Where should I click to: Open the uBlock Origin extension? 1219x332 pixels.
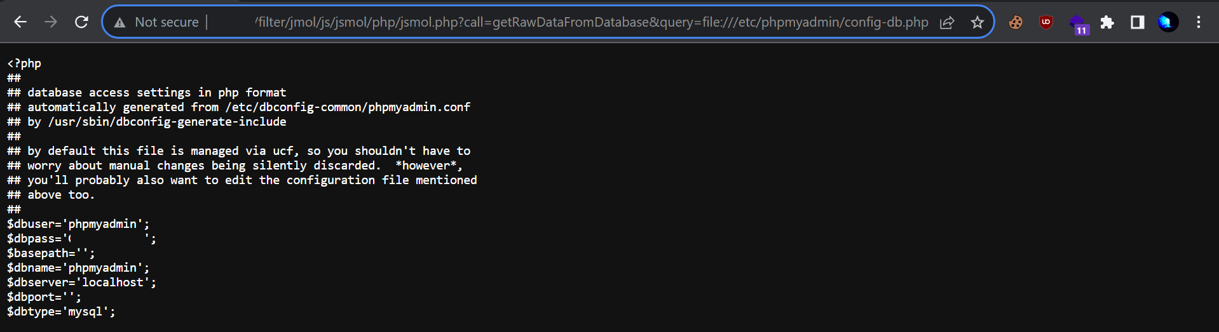click(1046, 22)
